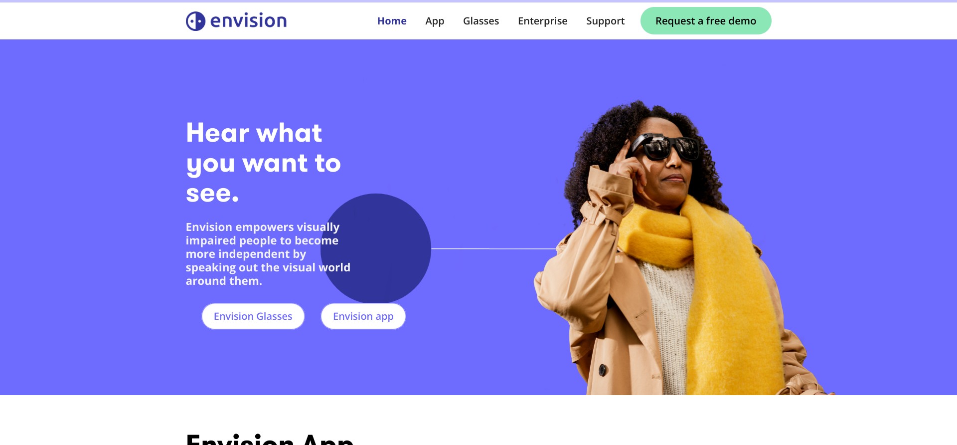Click the 'Envision empowers visually impaired' paragraph
Screen dimensions: 957x445
268,254
